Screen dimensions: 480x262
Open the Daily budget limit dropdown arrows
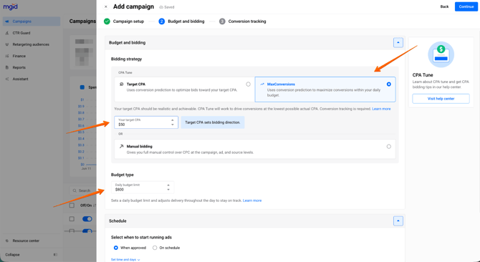point(168,188)
